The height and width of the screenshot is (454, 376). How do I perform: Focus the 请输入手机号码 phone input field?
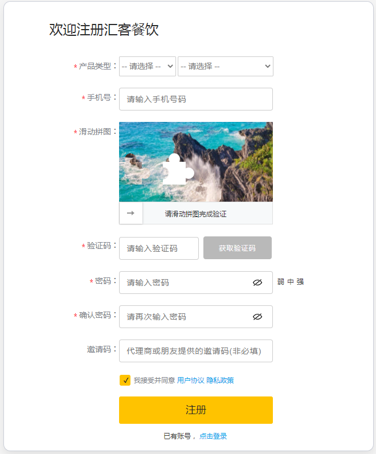pos(196,99)
